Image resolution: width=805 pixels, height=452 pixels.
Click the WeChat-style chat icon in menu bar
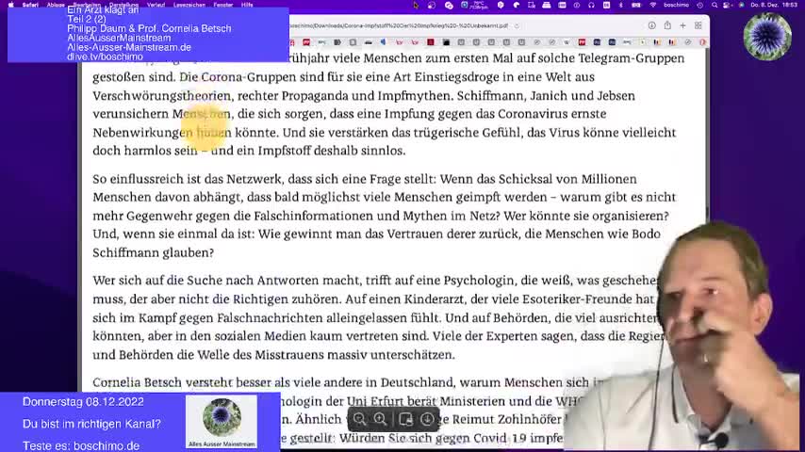[449, 5]
